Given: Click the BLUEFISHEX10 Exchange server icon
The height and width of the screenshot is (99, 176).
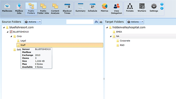Looking at the screenshot, I should pyautogui.click(x=11, y=32).
